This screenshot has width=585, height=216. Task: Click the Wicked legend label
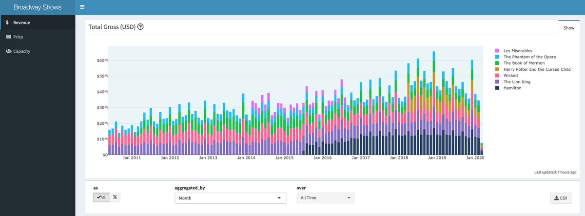click(510, 76)
